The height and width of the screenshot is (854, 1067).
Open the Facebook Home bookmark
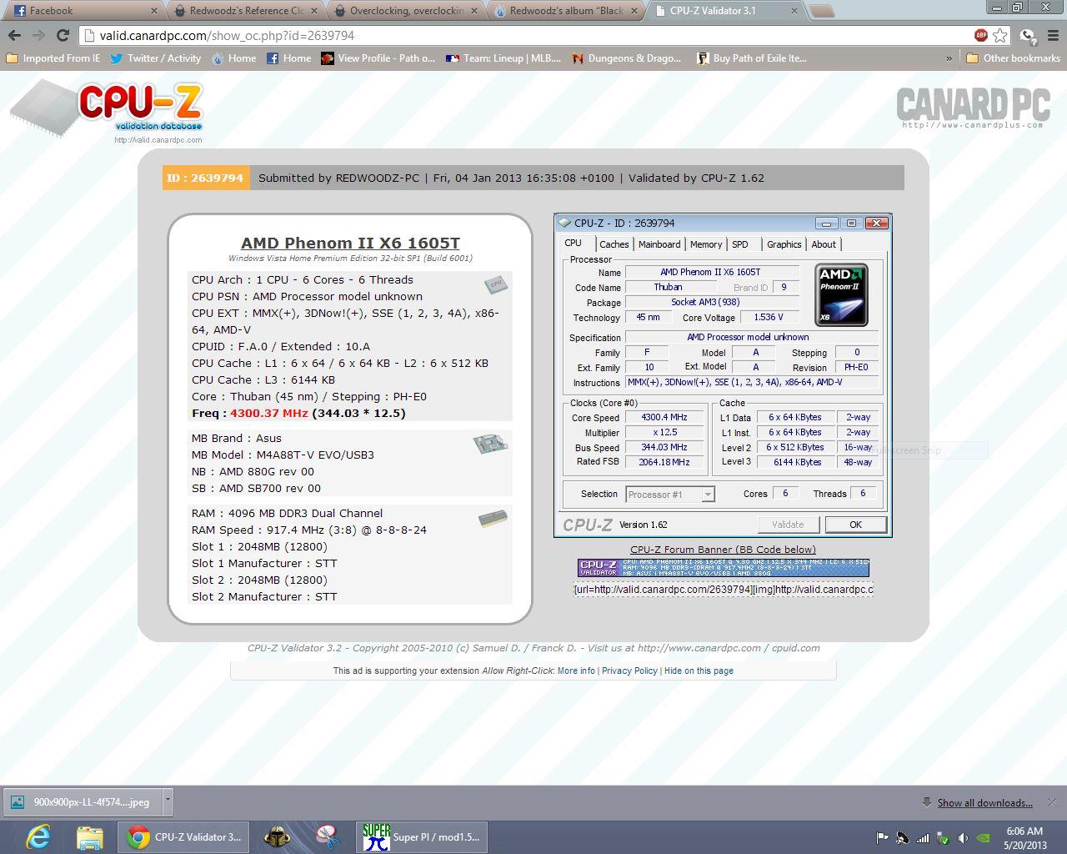(288, 58)
